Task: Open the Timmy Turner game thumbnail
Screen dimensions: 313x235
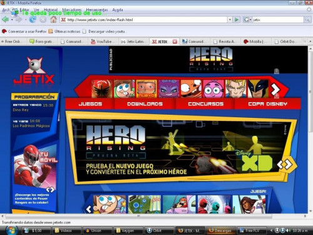Action: pos(110,204)
